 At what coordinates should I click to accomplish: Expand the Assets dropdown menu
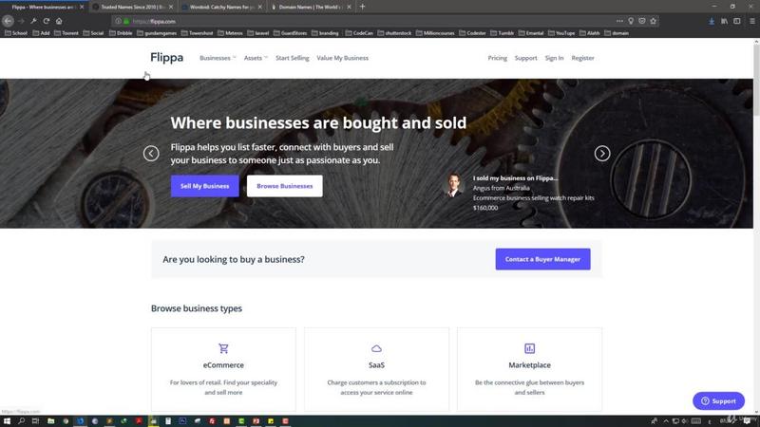pos(256,58)
